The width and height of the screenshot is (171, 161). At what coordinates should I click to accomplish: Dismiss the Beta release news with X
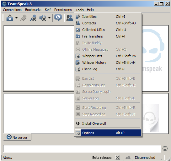click(118, 158)
